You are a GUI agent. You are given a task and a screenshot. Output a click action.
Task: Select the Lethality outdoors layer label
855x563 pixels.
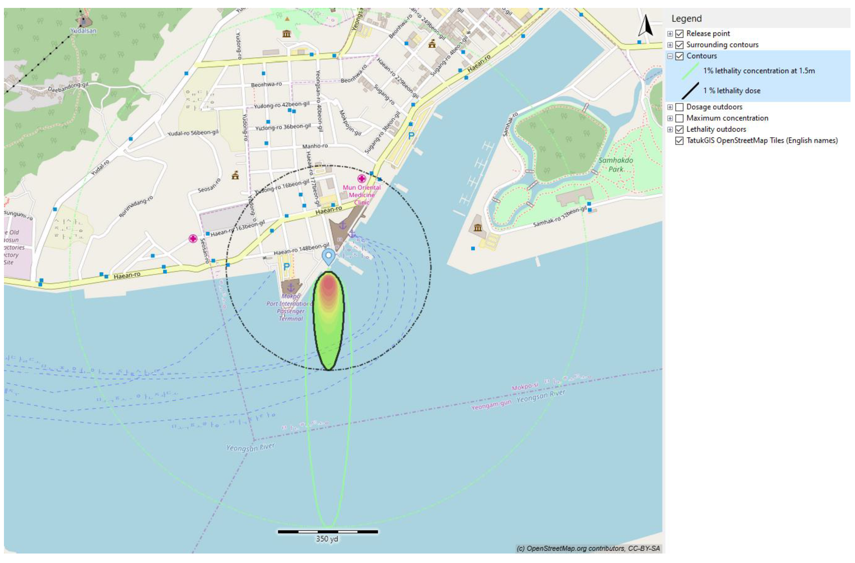tap(716, 129)
